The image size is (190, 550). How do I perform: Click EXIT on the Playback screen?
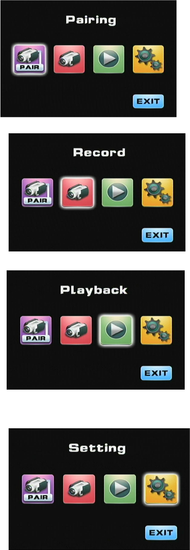tap(156, 373)
